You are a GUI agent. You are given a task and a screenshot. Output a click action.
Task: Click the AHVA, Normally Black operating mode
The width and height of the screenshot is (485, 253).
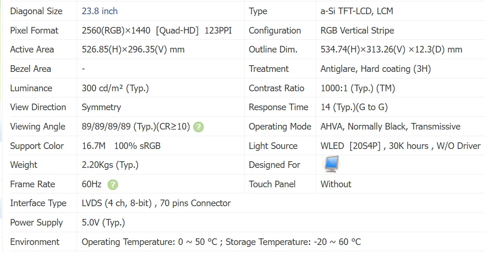[x=390, y=127]
